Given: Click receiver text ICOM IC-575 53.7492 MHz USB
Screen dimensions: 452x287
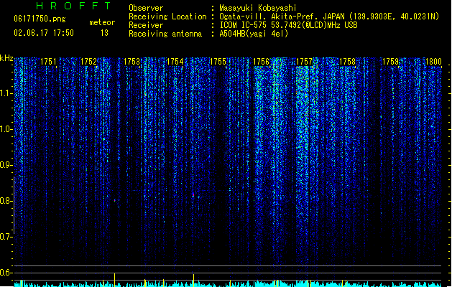Looking at the screenshot, I should point(288,25).
